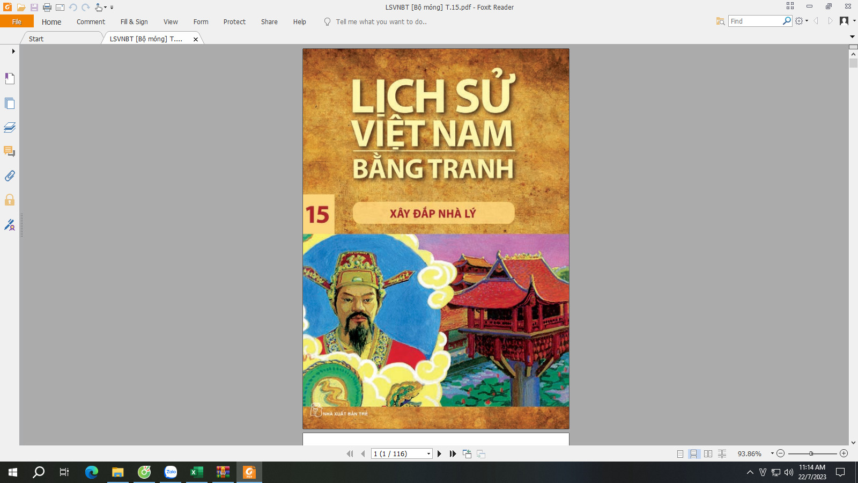
Task: Switch to single page view
Action: click(x=680, y=453)
